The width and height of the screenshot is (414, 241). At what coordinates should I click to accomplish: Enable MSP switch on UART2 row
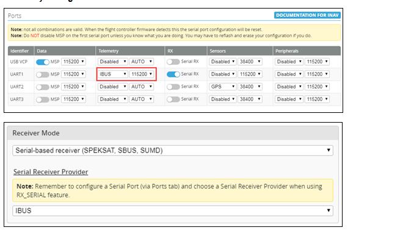point(43,87)
